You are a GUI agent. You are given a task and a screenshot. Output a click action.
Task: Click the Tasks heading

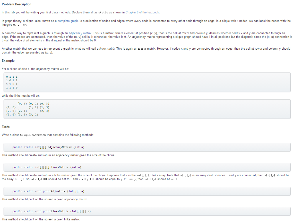click(x=6, y=126)
